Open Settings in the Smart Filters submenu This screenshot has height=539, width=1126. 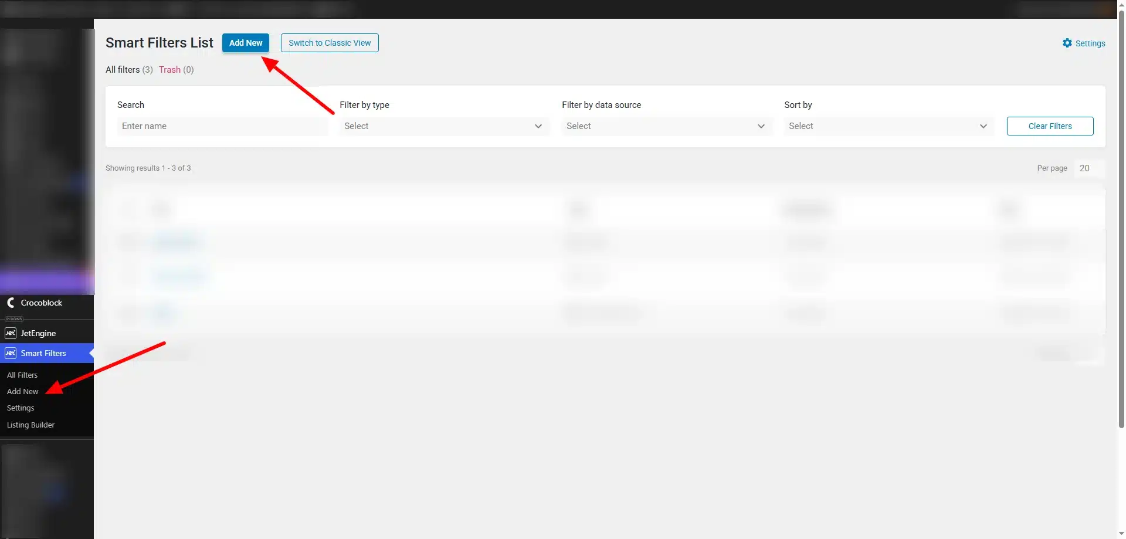coord(21,408)
